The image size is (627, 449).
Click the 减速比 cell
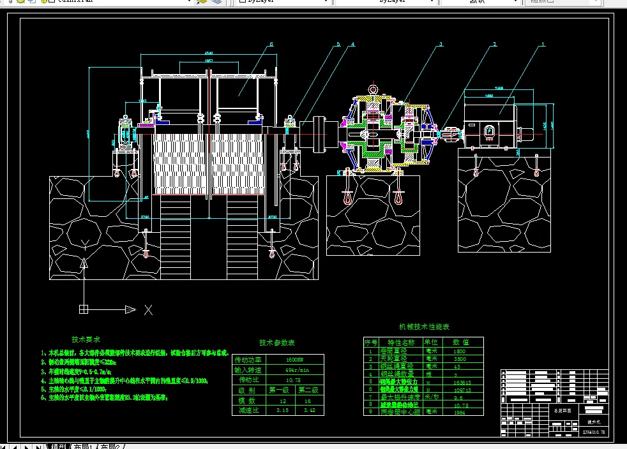click(248, 410)
